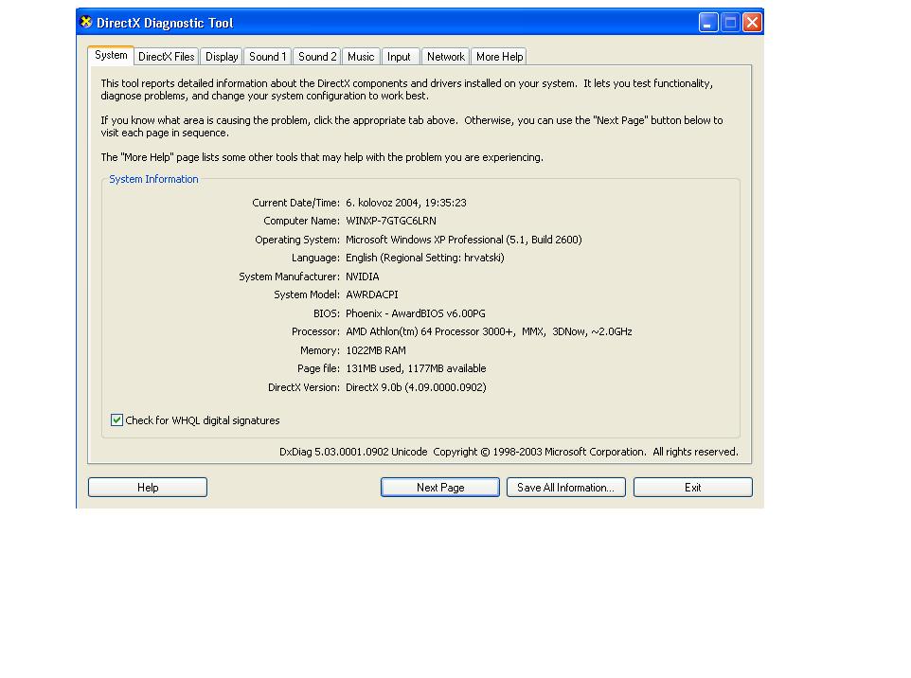Click Save All Information button
Viewport: 911px width, 678px height.
coord(566,488)
